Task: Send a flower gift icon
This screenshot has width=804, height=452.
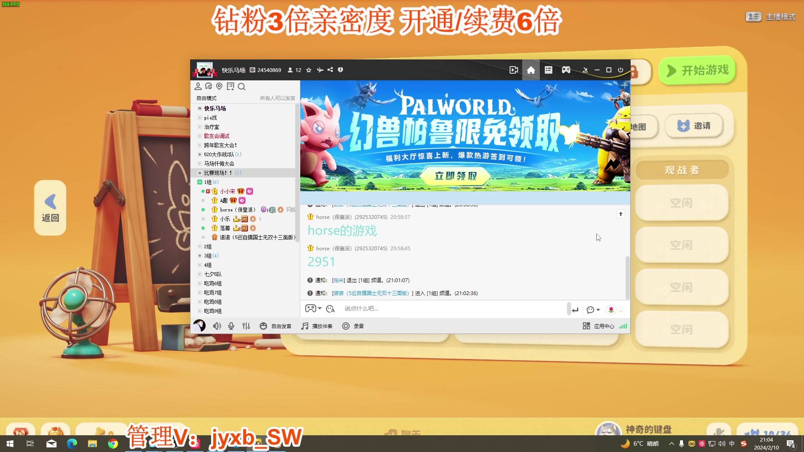Action: click(x=611, y=310)
